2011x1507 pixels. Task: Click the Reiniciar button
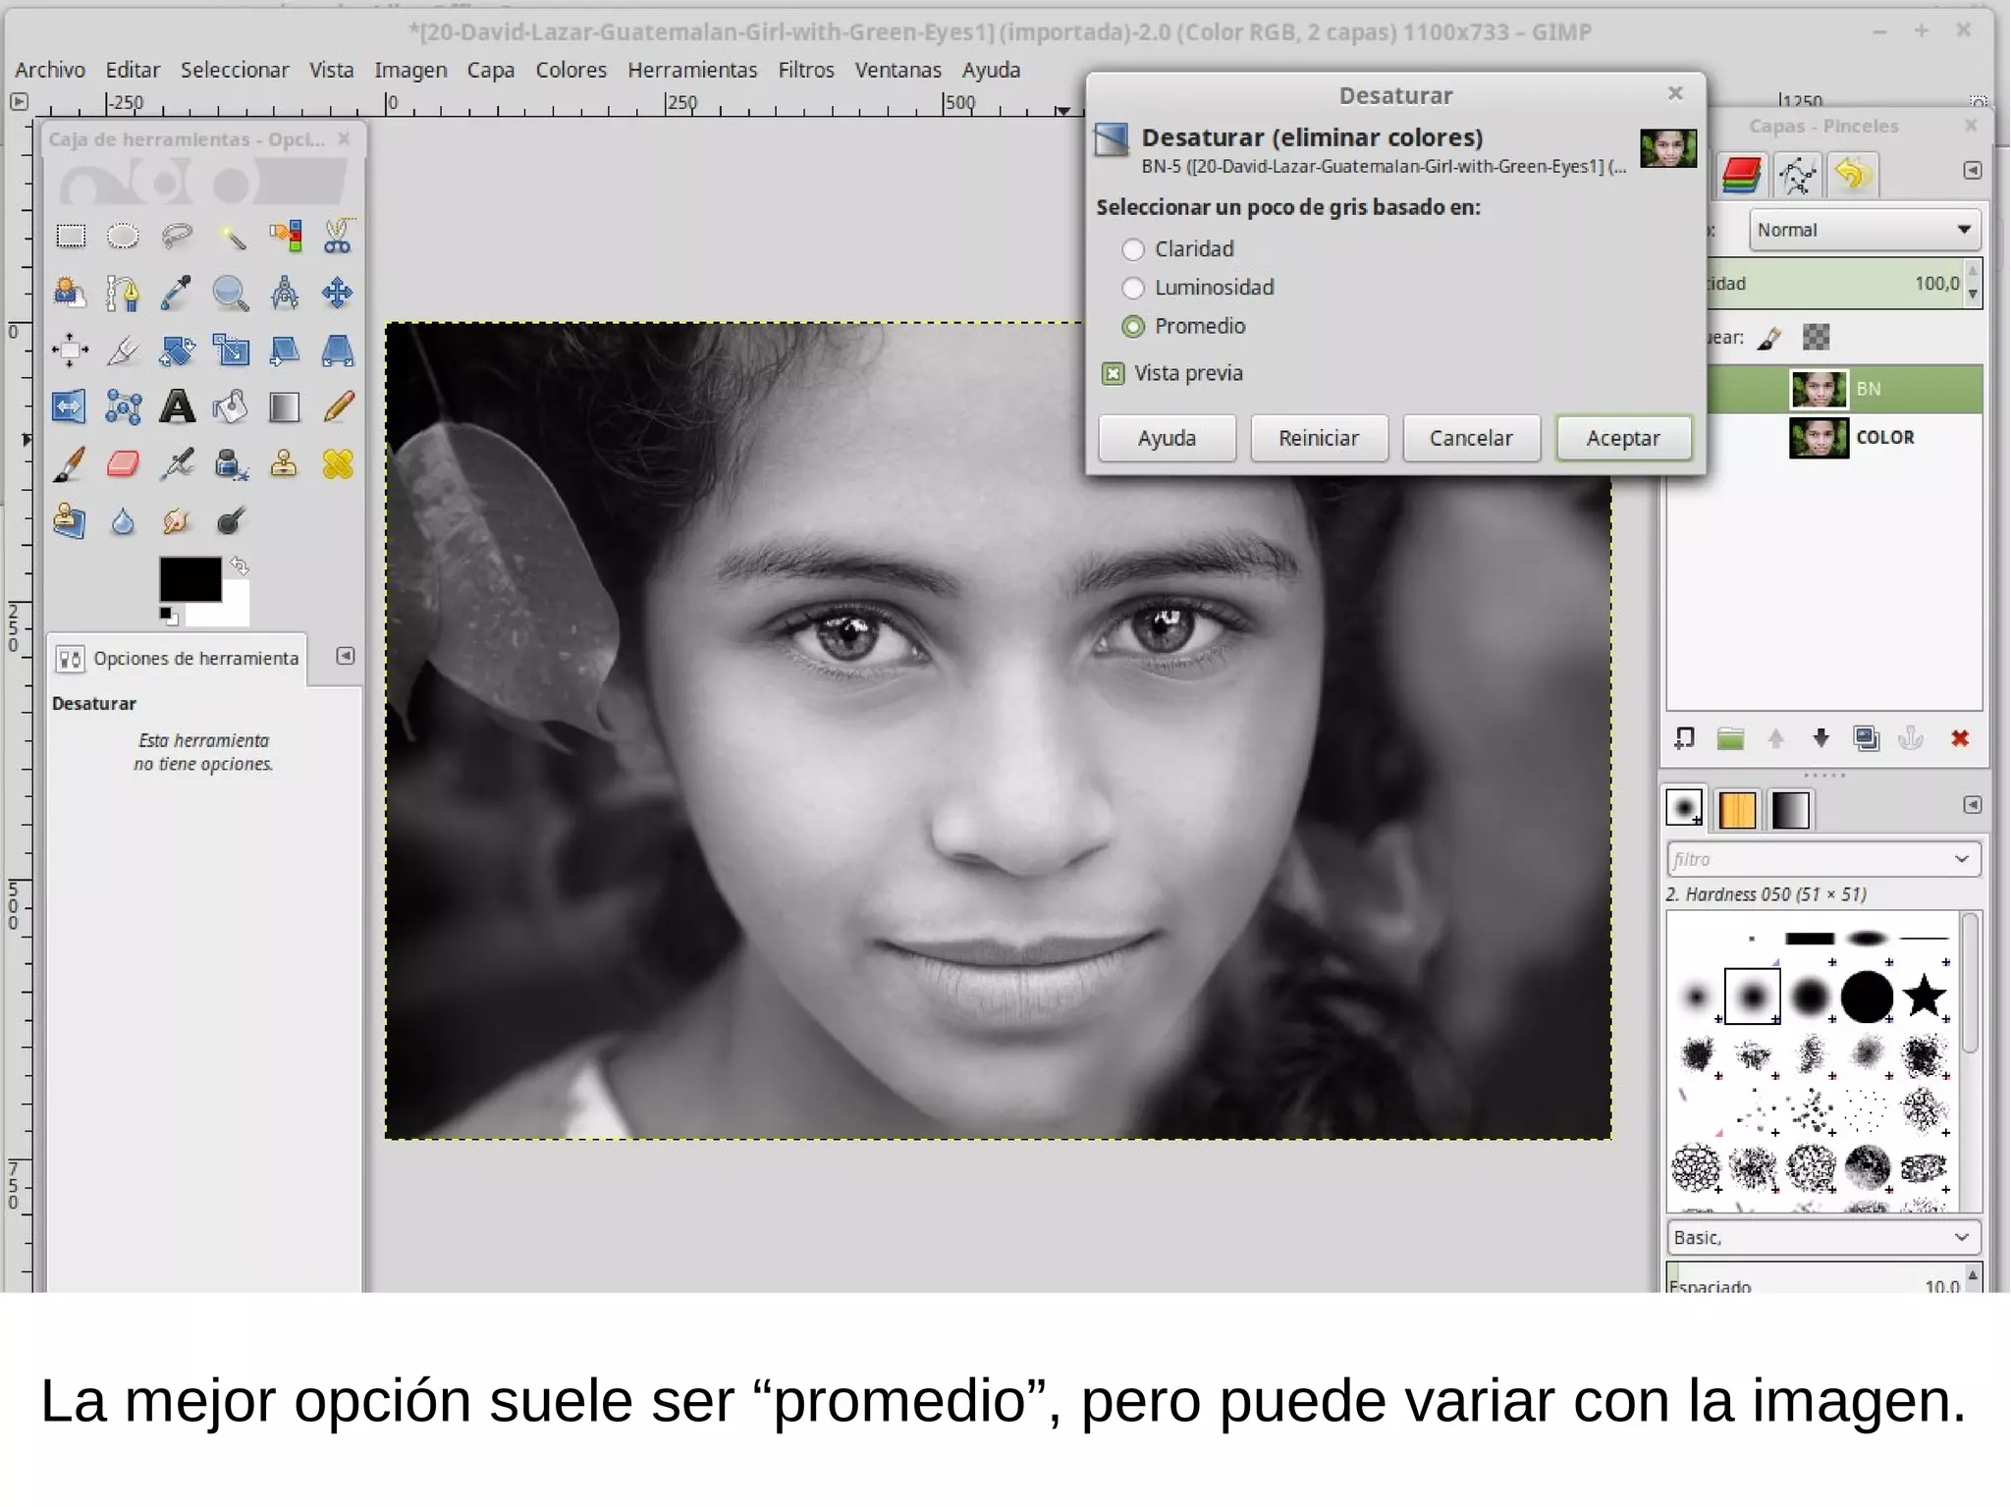coord(1319,438)
